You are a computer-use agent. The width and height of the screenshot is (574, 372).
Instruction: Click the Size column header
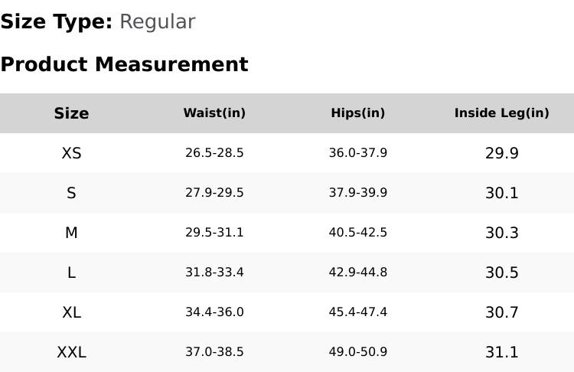click(71, 113)
